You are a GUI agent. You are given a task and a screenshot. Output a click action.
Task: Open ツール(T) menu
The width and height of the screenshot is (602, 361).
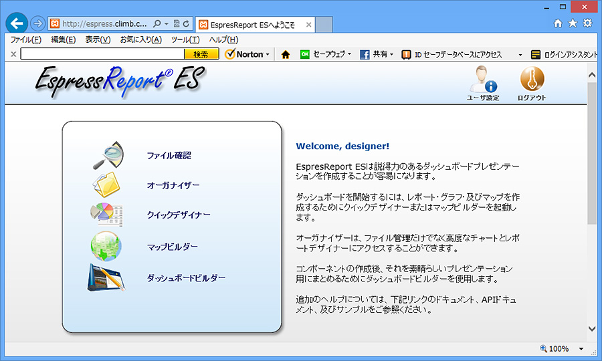pos(185,39)
